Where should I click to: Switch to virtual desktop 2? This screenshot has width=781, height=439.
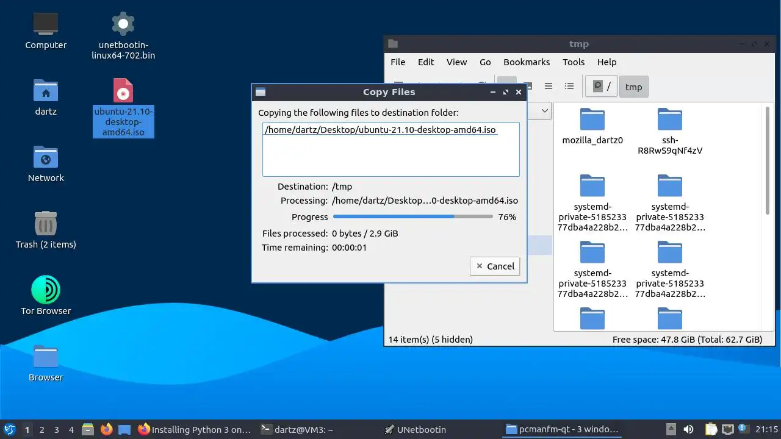click(x=41, y=429)
